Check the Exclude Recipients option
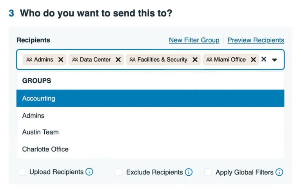Image resolution: width=301 pixels, height=191 pixels. tap(119, 172)
